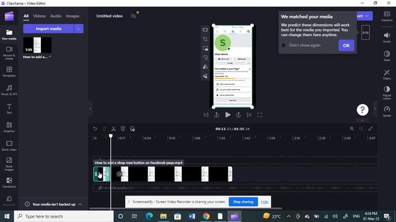Select the Crop tool beside preview
This screenshot has width=396, height=222.
pos(205,39)
